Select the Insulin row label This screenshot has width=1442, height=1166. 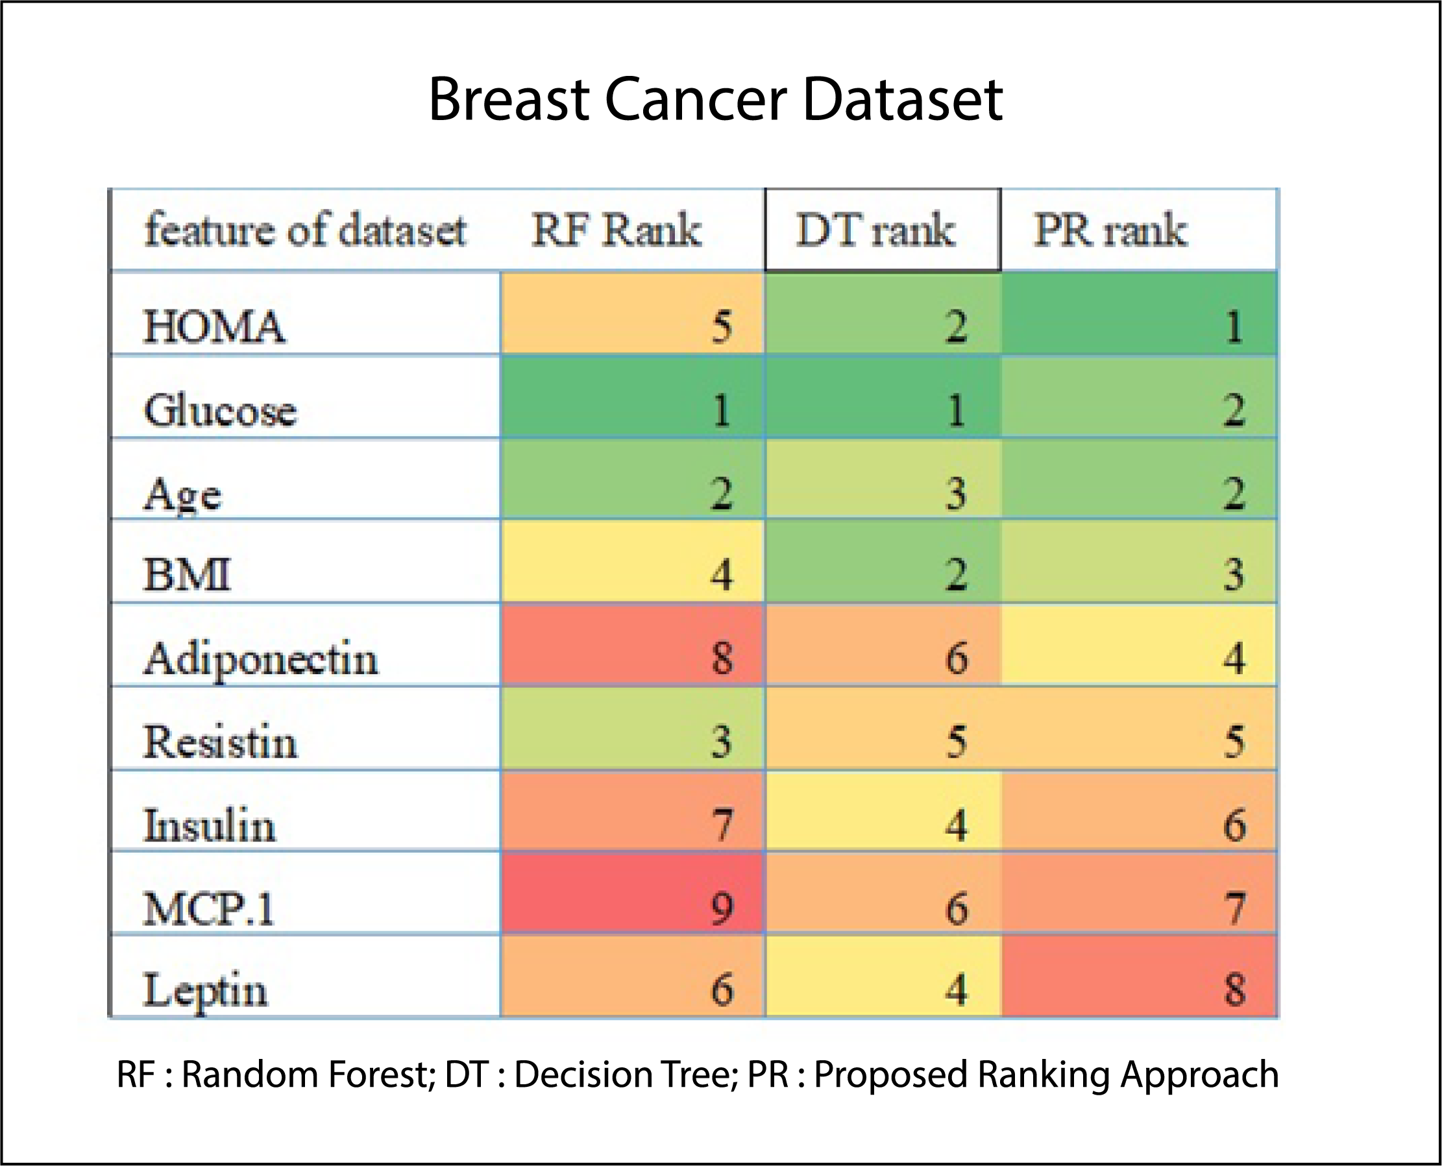(x=210, y=825)
